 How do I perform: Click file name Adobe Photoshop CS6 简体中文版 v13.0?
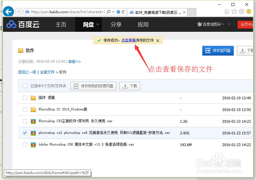(x=86, y=144)
